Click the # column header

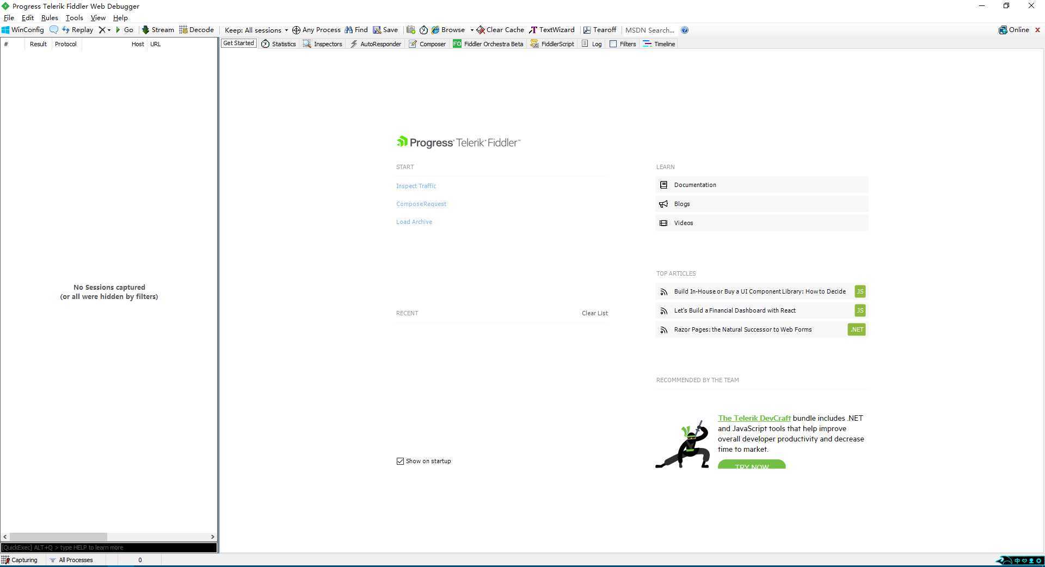coord(12,44)
